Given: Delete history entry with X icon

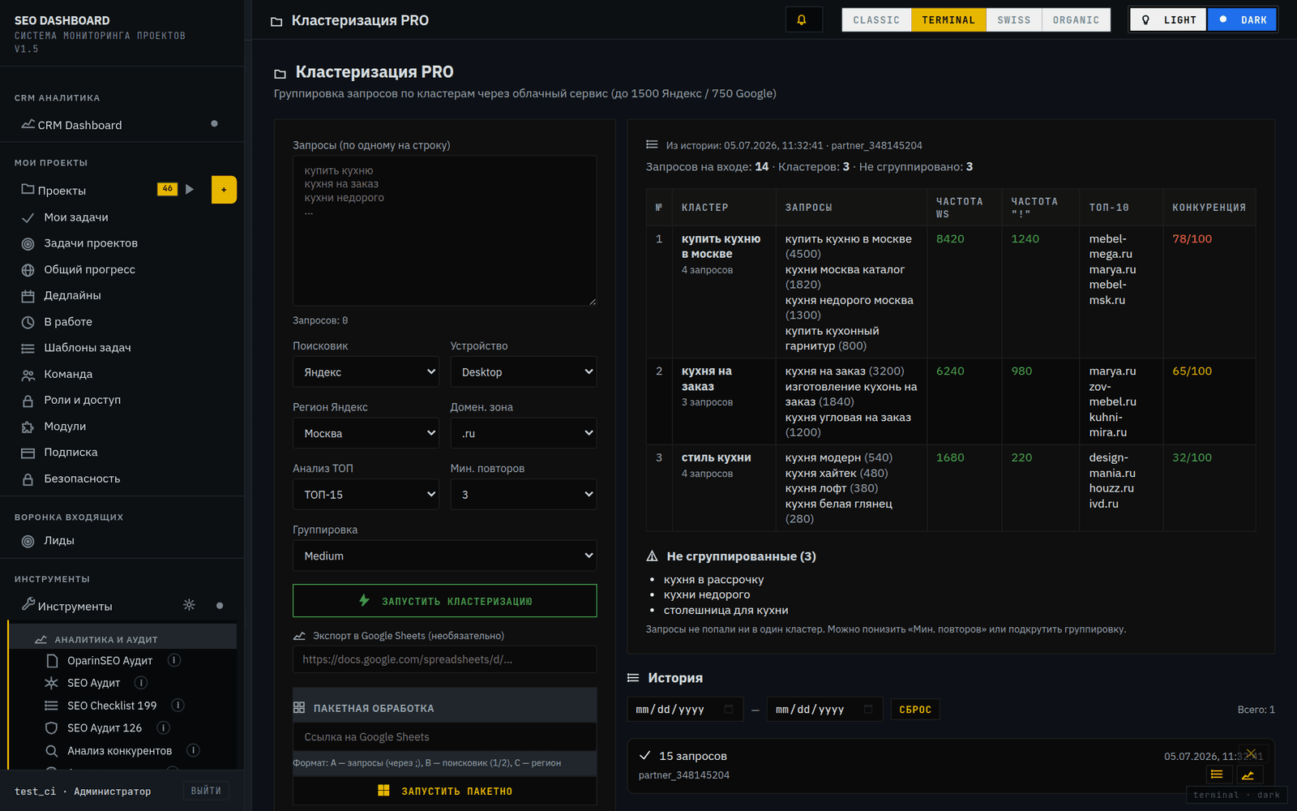Looking at the screenshot, I should pos(1252,753).
